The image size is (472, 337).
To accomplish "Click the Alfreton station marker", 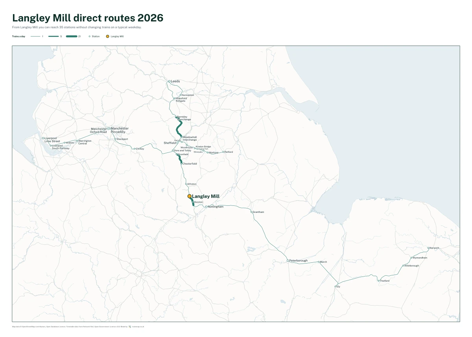I will [x=186, y=184].
